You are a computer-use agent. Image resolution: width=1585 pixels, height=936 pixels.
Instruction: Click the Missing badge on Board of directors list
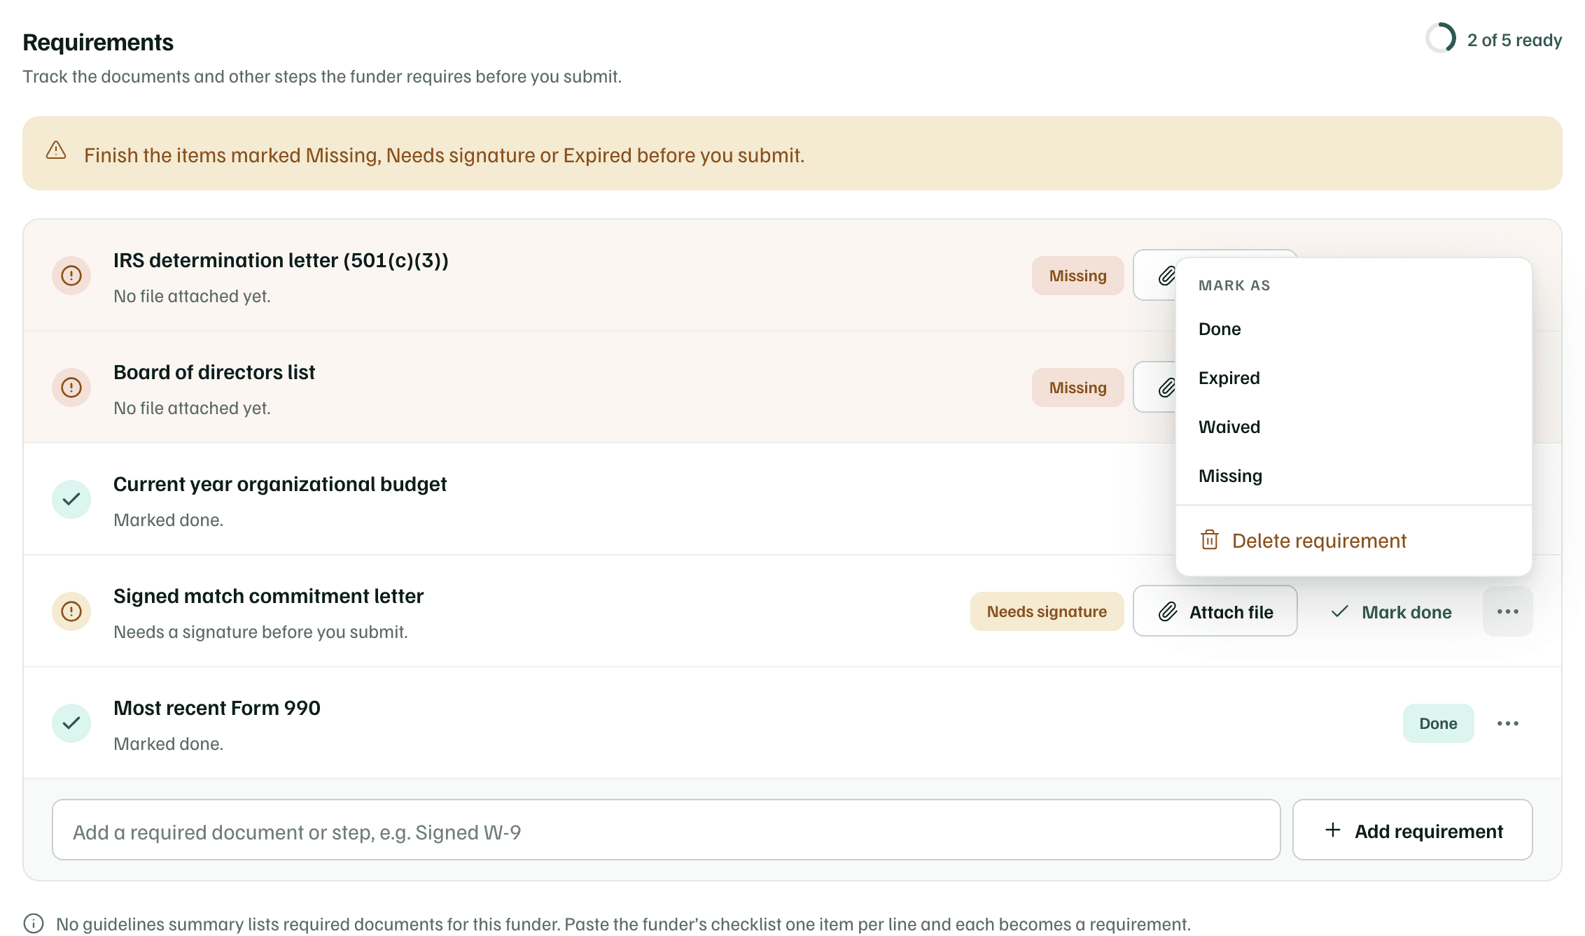point(1078,388)
